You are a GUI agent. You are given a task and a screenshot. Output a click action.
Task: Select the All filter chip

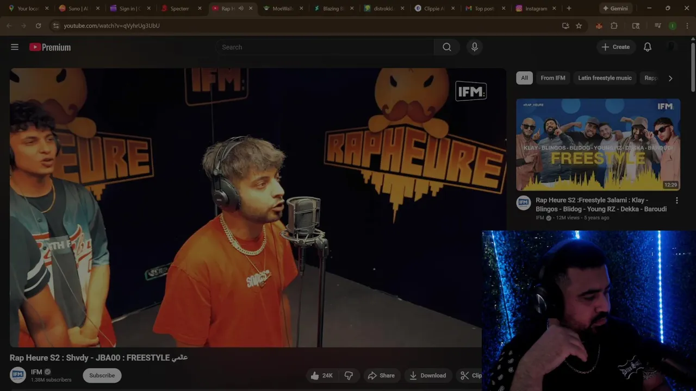point(524,78)
